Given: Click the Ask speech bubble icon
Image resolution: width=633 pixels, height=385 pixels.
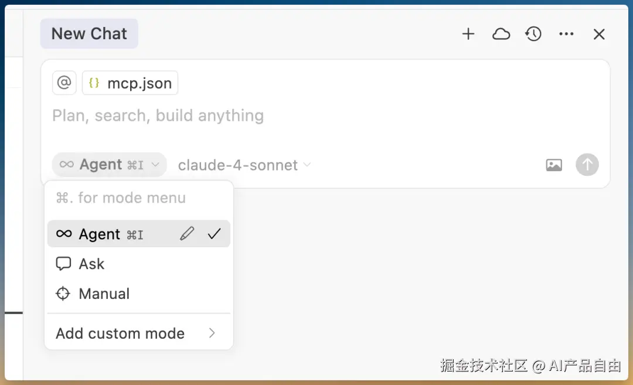Looking at the screenshot, I should [x=63, y=264].
